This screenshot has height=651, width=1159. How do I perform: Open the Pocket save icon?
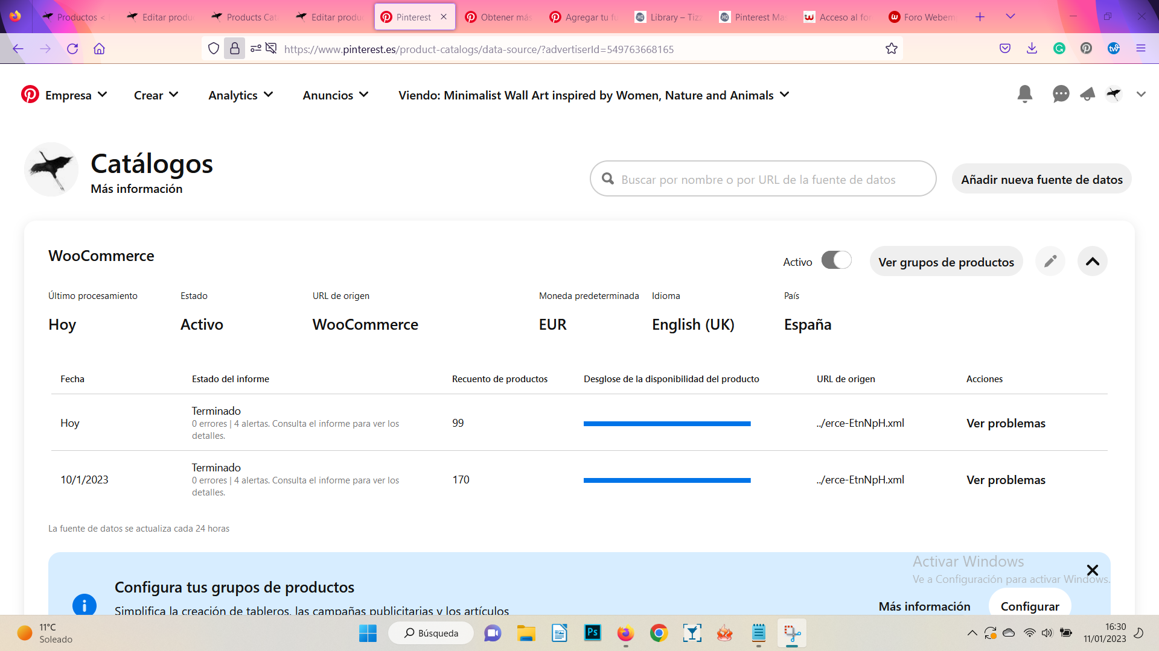(1005, 49)
